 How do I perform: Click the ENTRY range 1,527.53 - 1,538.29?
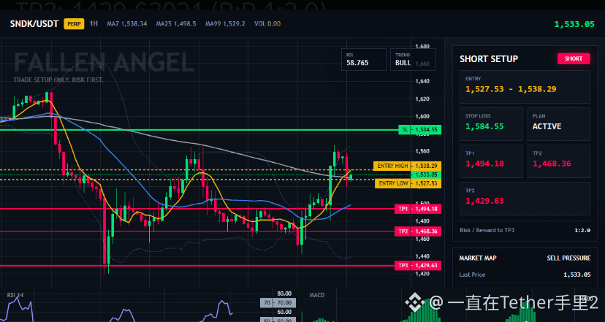[511, 89]
